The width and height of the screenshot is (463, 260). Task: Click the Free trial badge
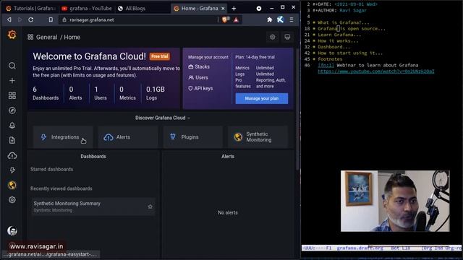click(159, 56)
